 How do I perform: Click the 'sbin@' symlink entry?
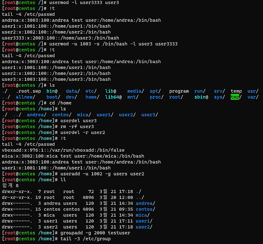(x=201, y=97)
